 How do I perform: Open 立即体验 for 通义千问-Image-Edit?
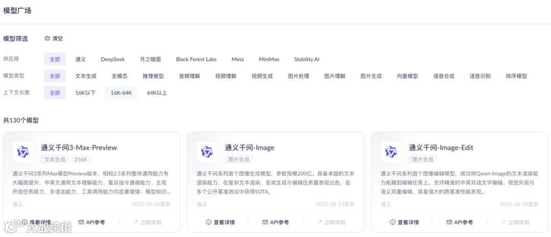tap(515, 222)
